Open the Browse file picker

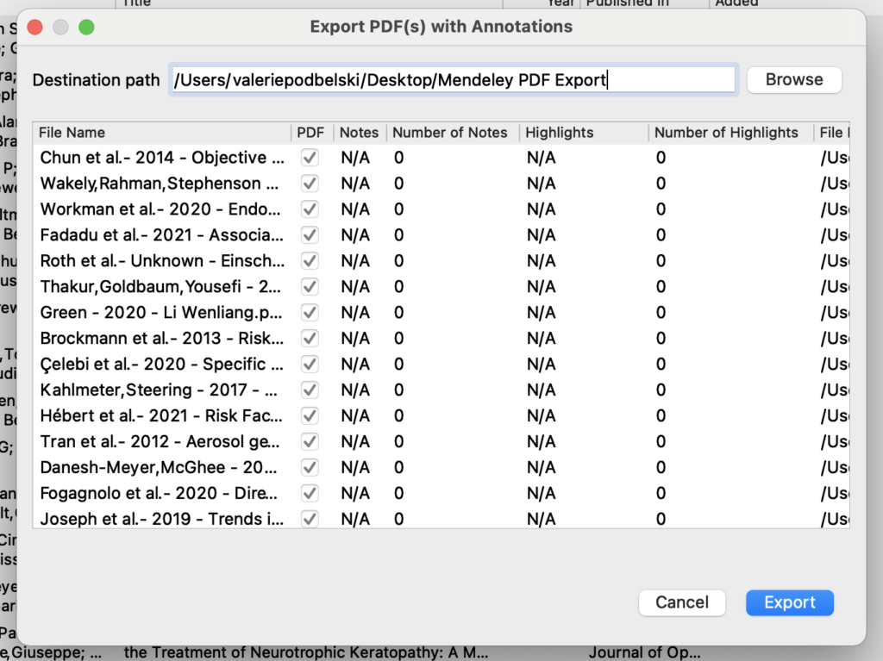pyautogui.click(x=793, y=79)
